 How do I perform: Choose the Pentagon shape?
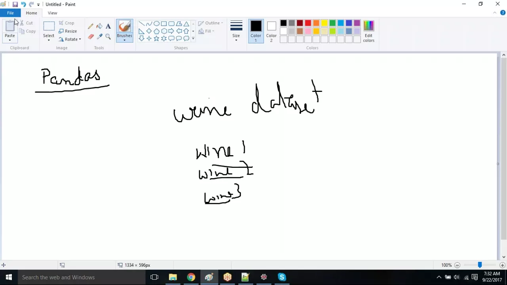[156, 31]
